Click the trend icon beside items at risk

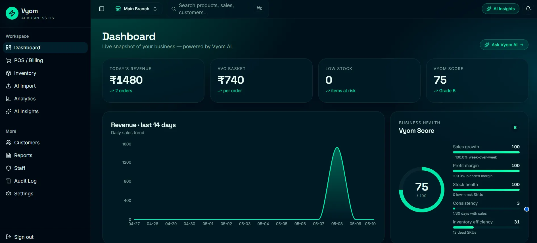[328, 91]
